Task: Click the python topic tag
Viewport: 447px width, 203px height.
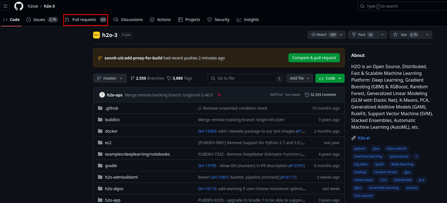Action: pyautogui.click(x=360, y=149)
